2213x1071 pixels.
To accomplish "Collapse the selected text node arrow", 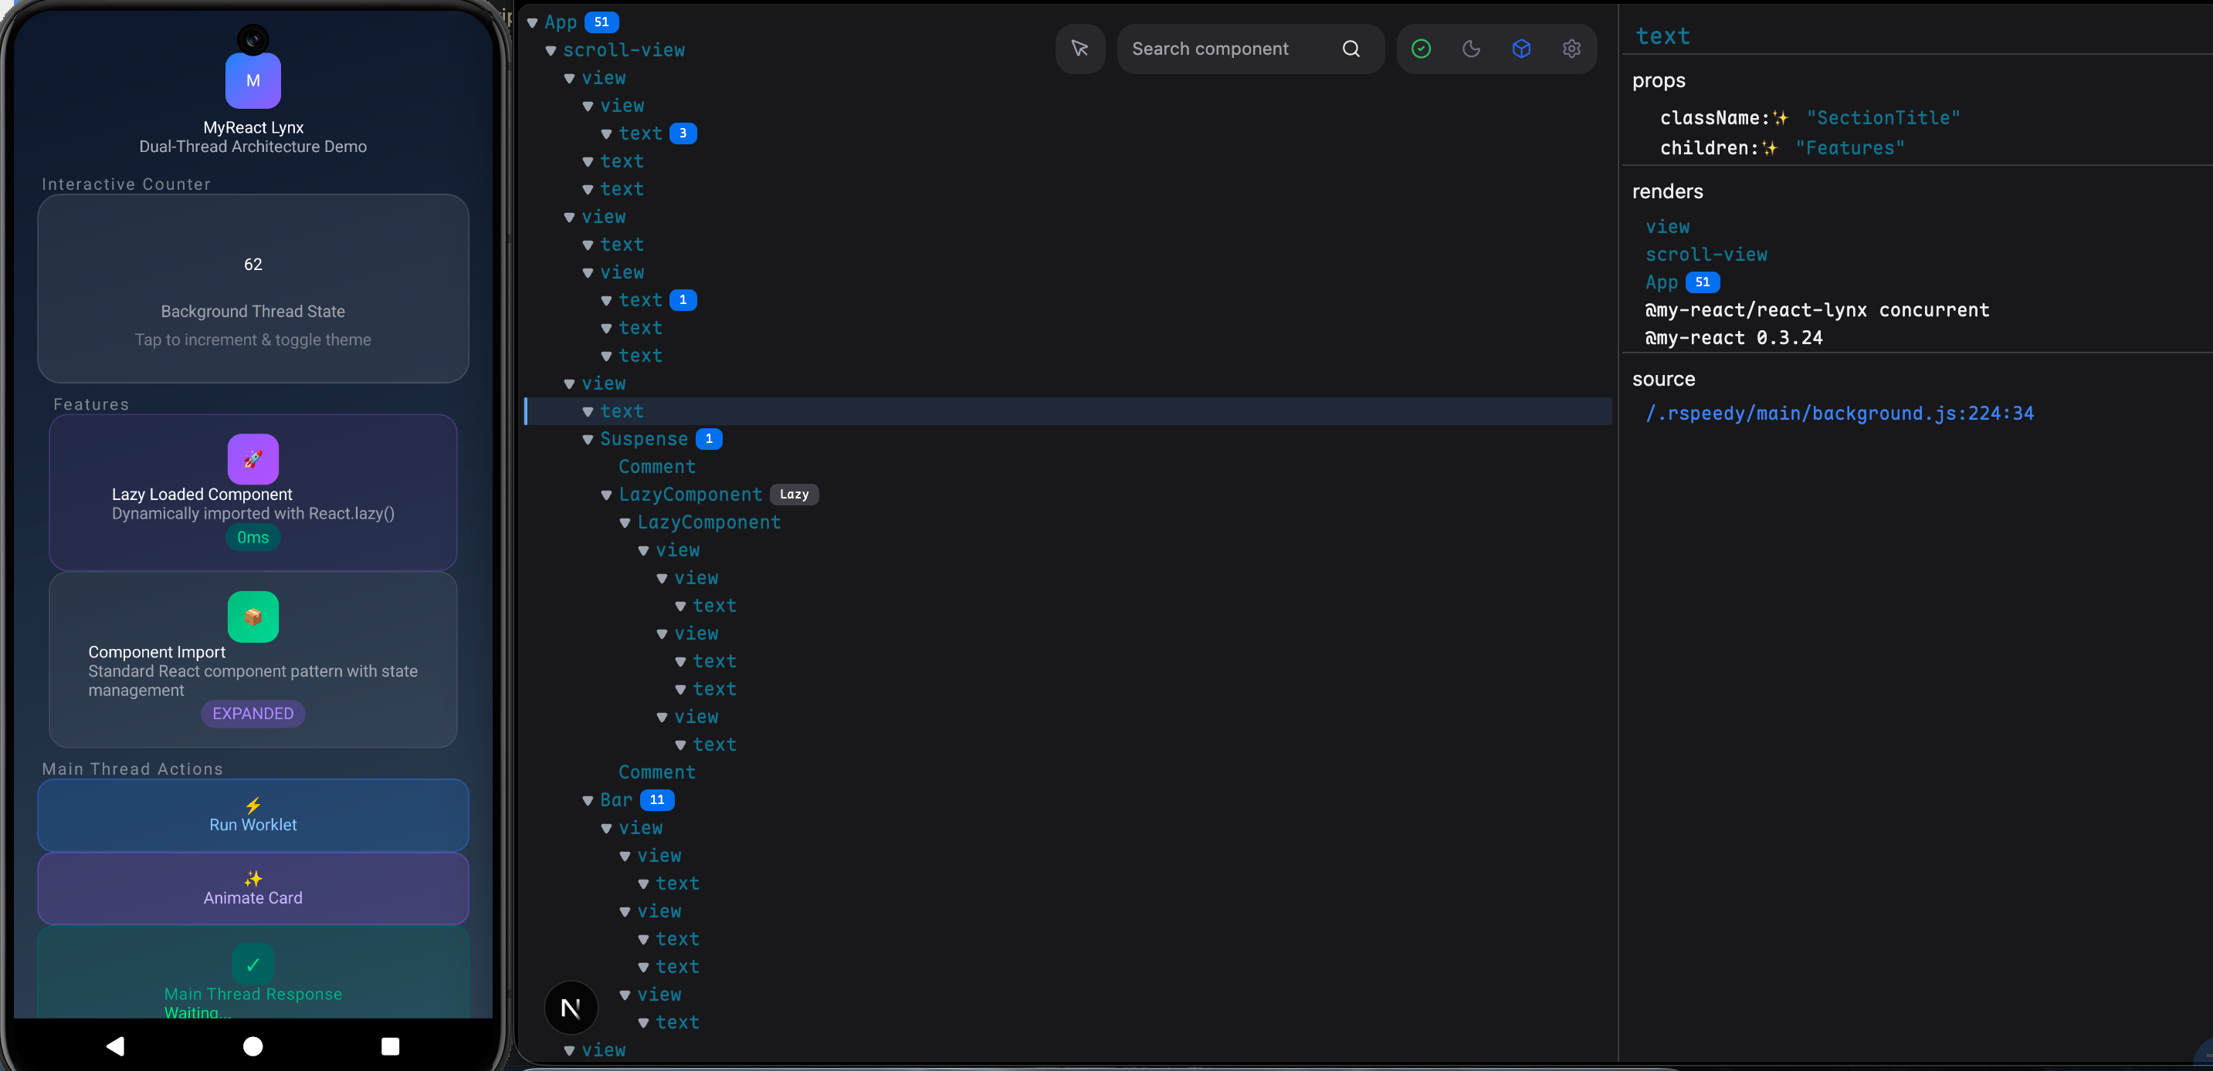I will coord(588,412).
